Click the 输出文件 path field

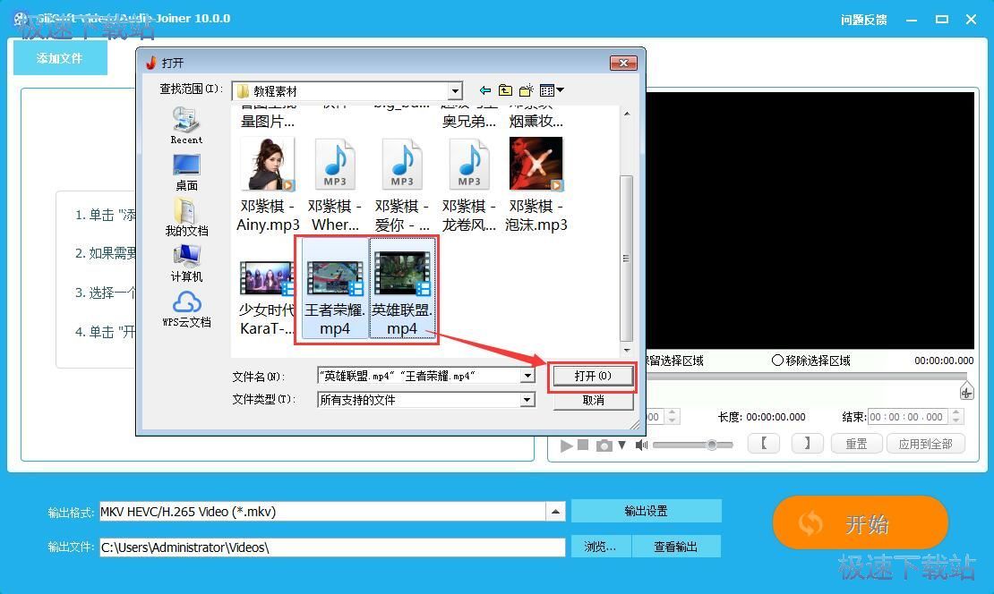coord(332,547)
